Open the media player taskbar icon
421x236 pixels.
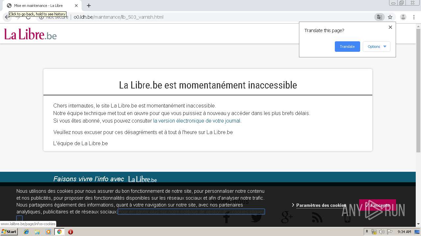pos(48,232)
